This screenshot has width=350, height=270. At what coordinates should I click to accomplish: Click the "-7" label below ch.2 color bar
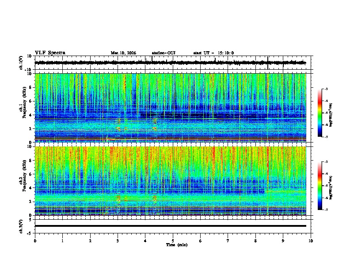(x=326, y=210)
